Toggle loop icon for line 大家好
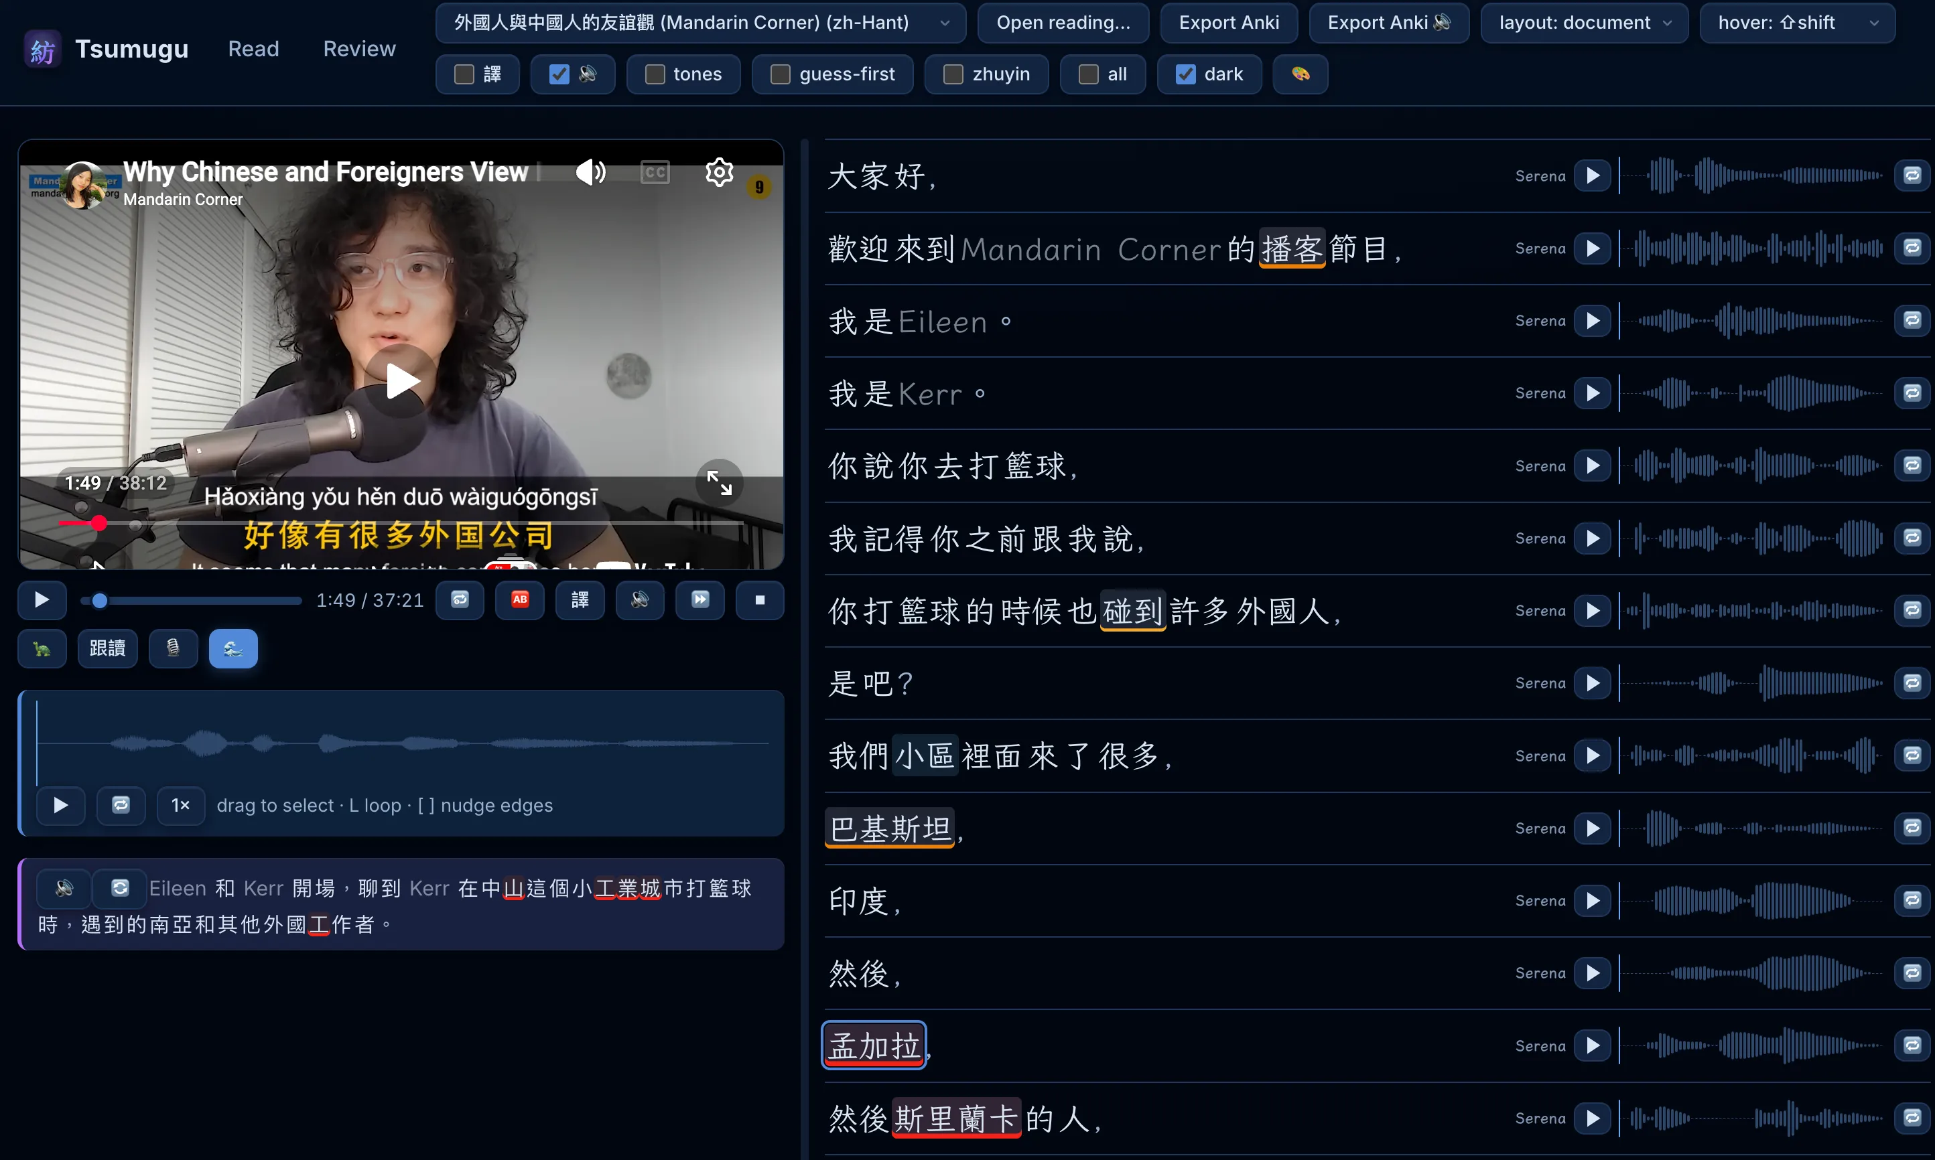 (x=1912, y=176)
